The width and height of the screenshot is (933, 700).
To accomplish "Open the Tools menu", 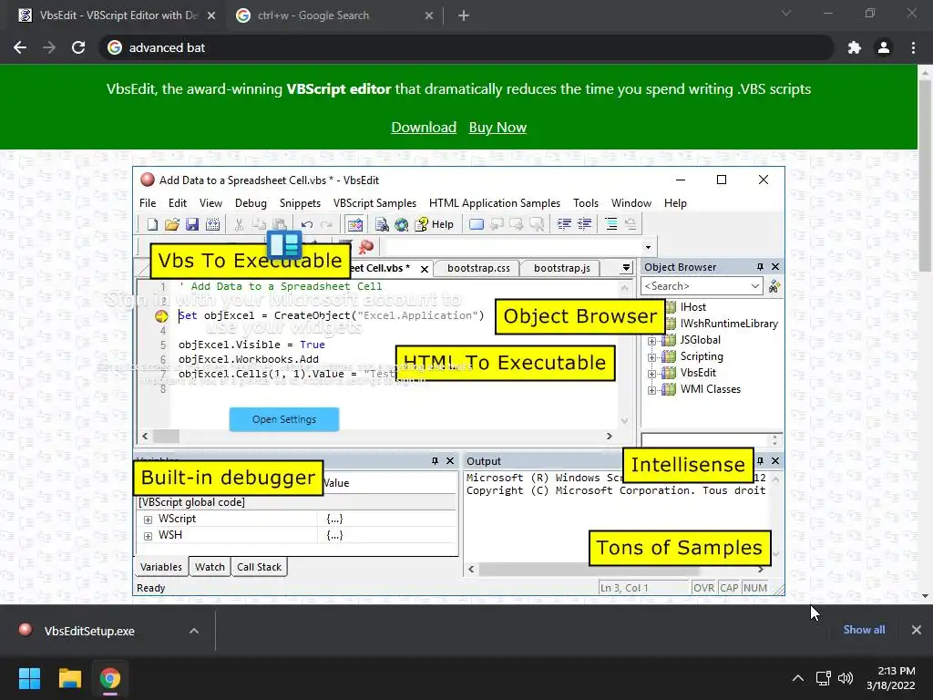I will [x=586, y=203].
